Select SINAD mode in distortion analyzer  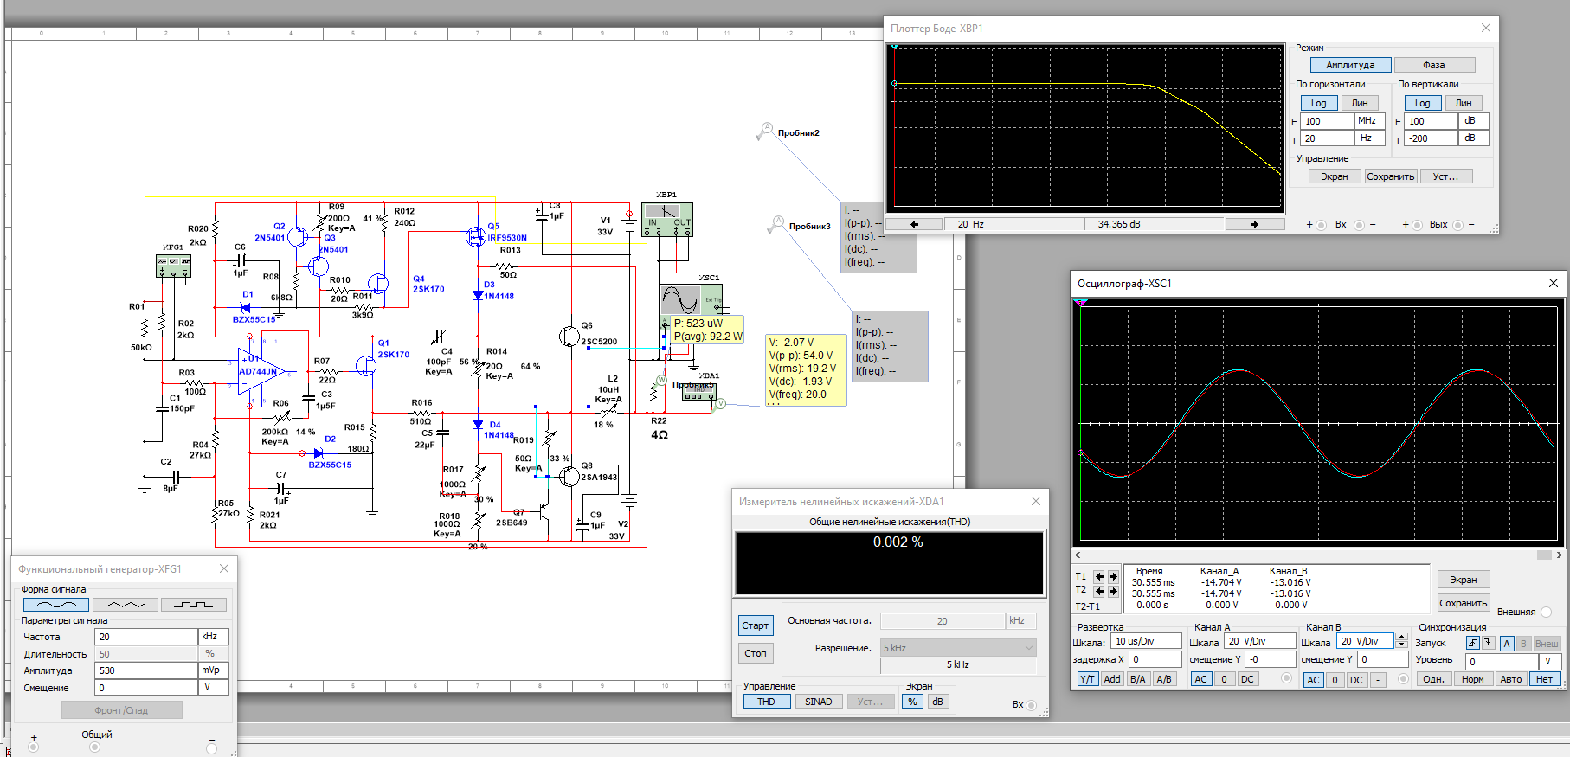818,702
